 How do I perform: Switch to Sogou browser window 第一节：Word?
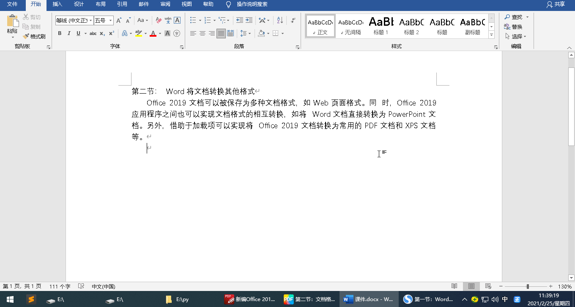(428, 299)
